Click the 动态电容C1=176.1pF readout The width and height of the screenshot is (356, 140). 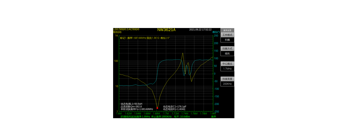pyautogui.click(x=175, y=106)
